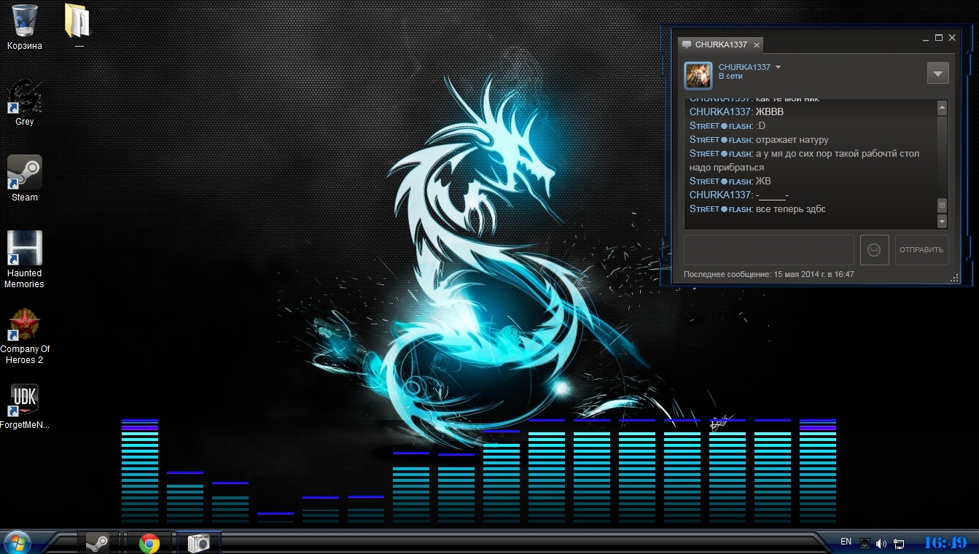Screen dimensions: 979x554
Task: Click CHURKA1337's avatar picture
Action: (x=698, y=74)
